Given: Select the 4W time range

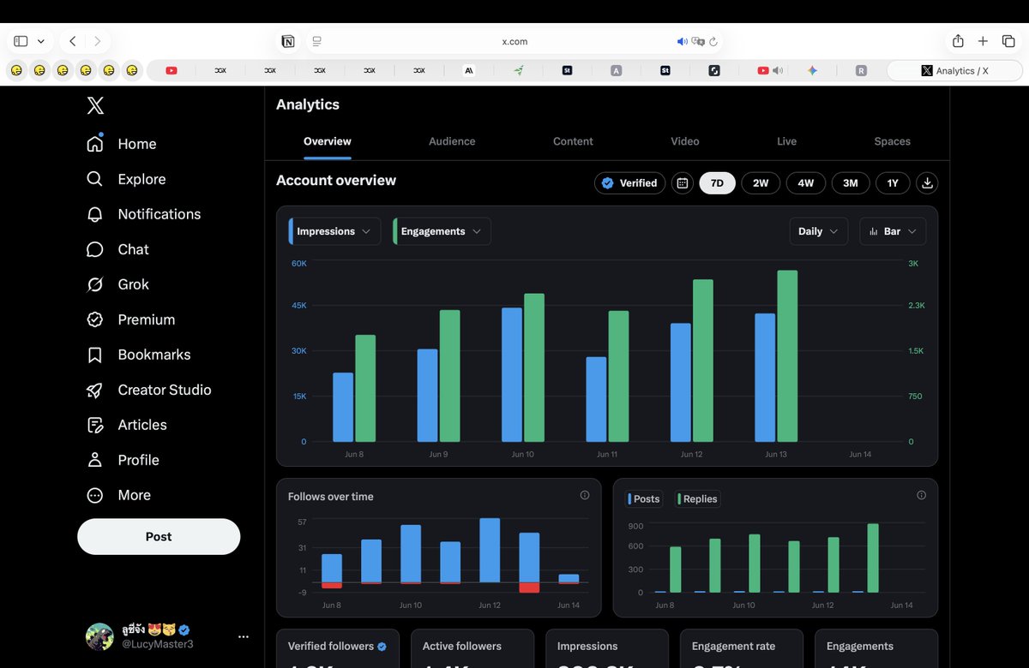Looking at the screenshot, I should (805, 183).
